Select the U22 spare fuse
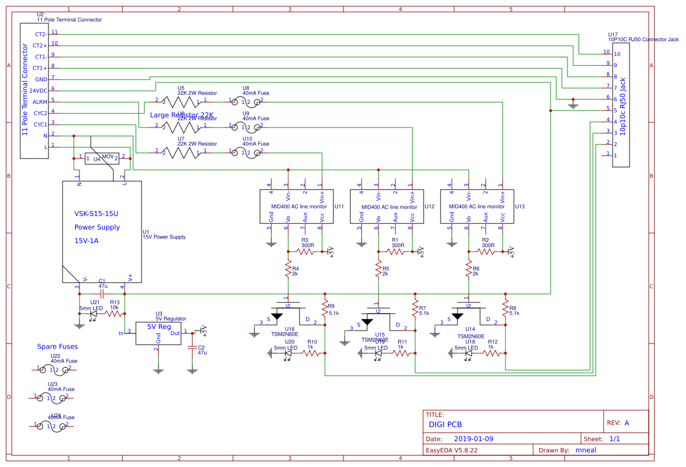 pos(54,369)
